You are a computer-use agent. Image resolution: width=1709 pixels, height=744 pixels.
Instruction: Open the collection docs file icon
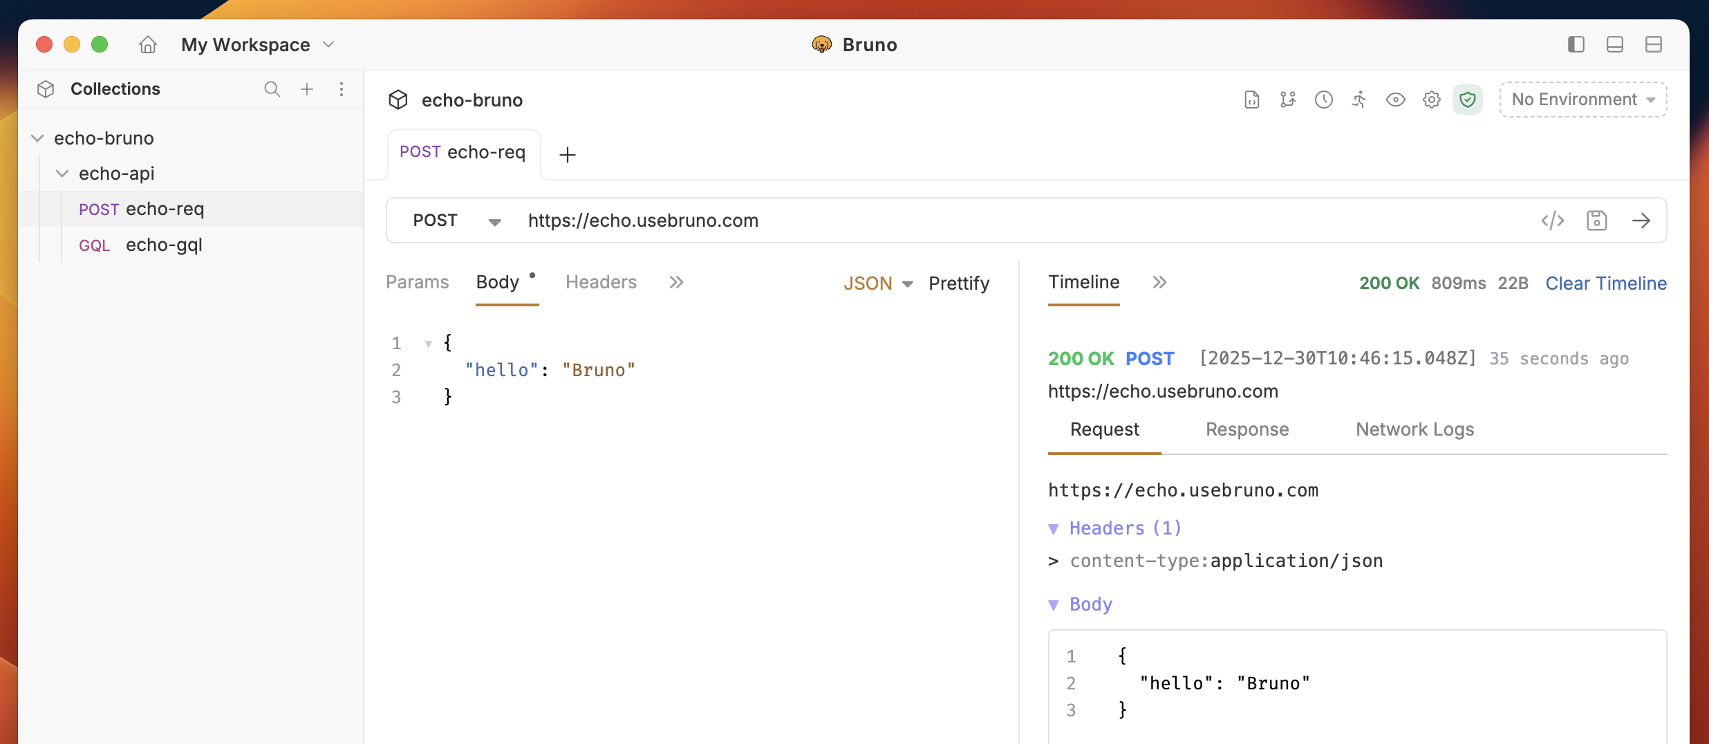tap(1251, 100)
